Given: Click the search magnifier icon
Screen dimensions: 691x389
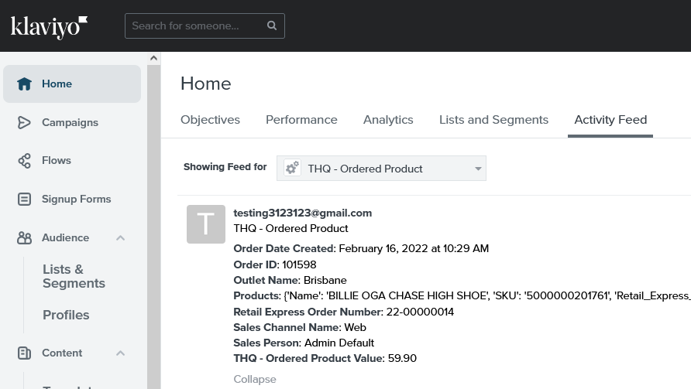Looking at the screenshot, I should click(x=272, y=26).
